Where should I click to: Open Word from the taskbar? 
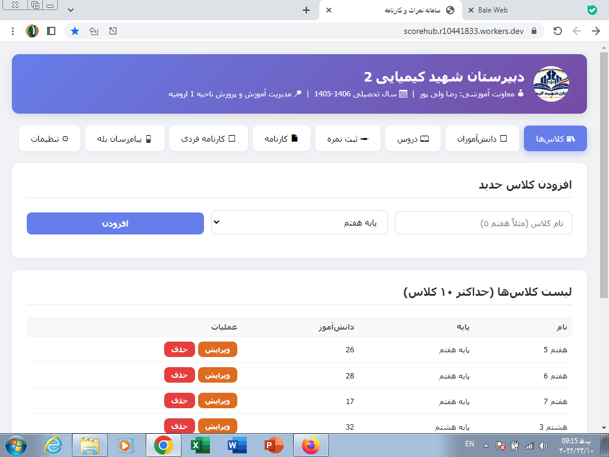point(237,445)
